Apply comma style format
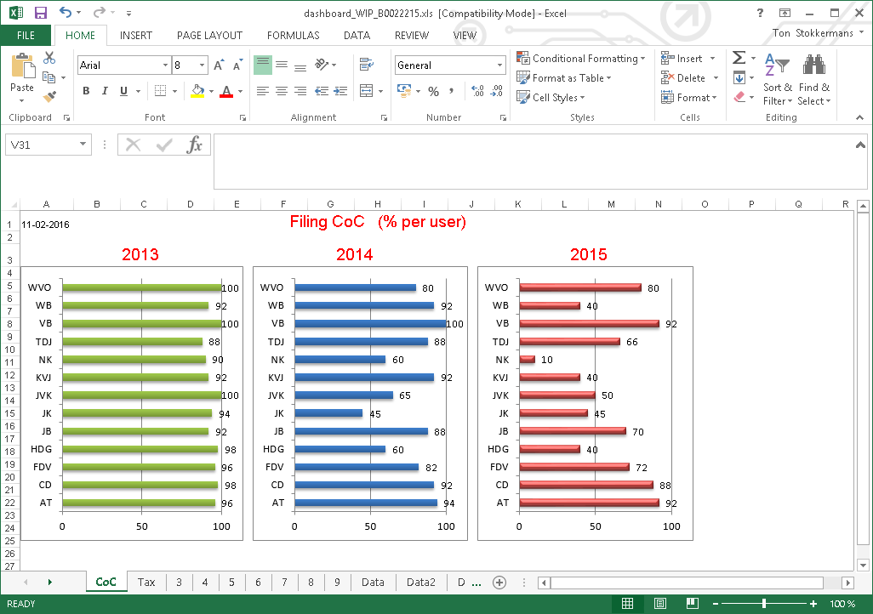Image resolution: width=873 pixels, height=614 pixels. 451,91
